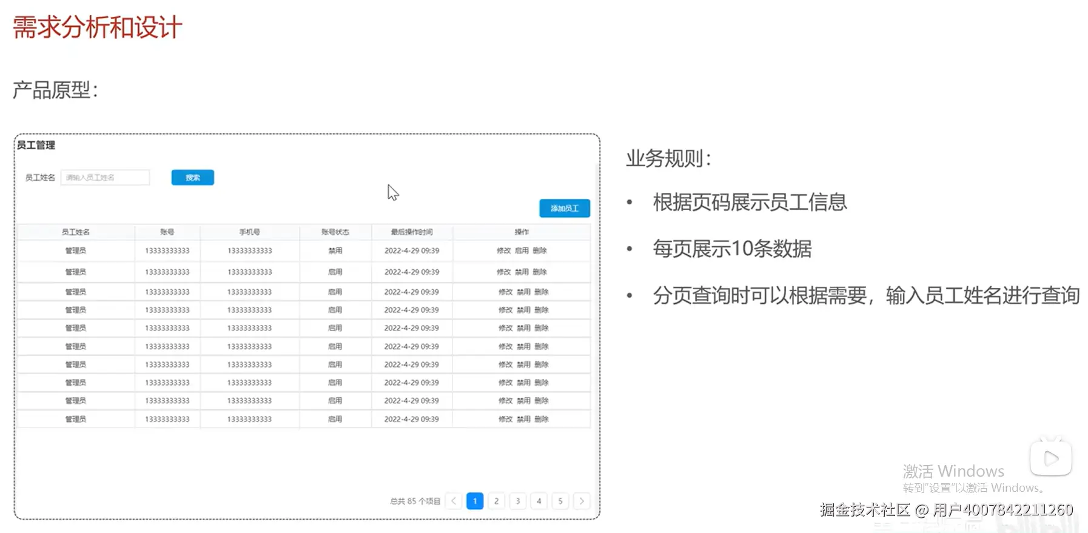Jump to page 2 in pagination

pos(496,501)
